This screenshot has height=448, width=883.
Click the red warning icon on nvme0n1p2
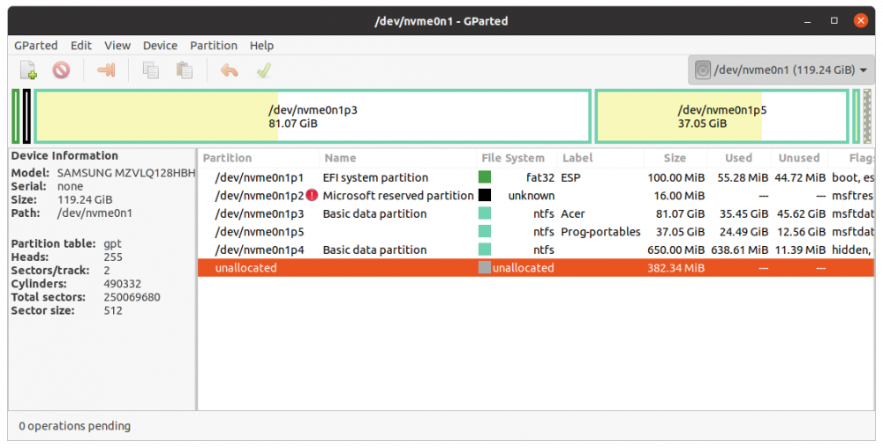(x=312, y=196)
